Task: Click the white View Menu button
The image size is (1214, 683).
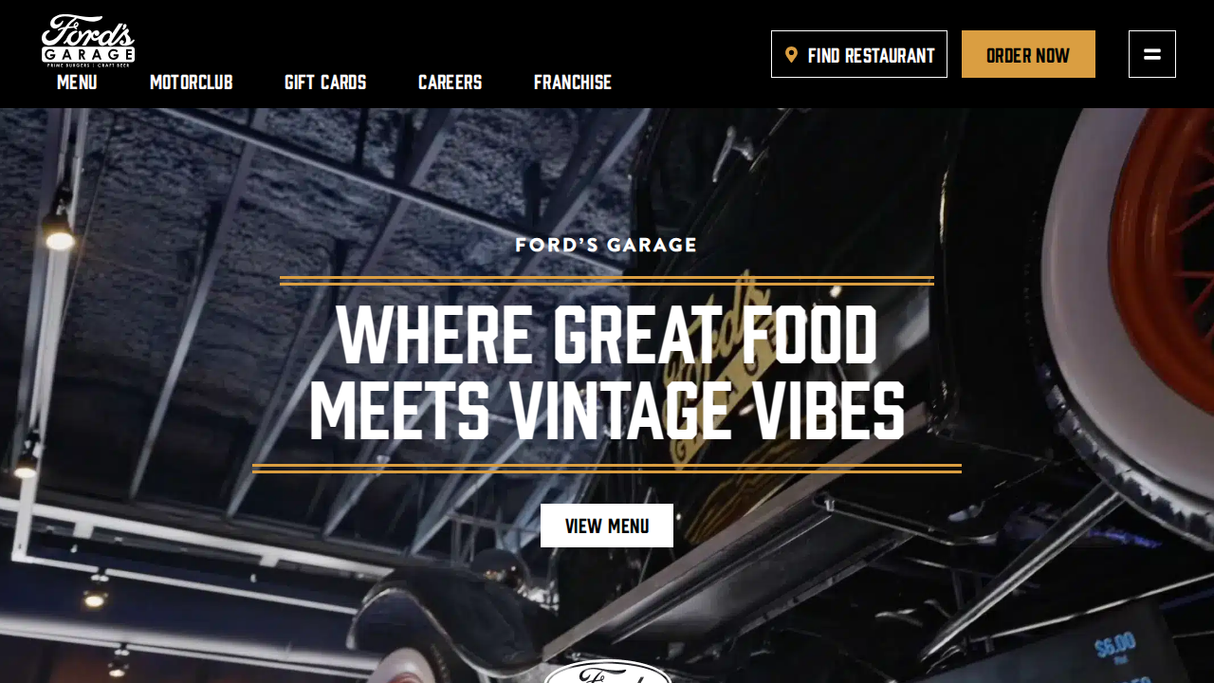Action: coord(607,526)
